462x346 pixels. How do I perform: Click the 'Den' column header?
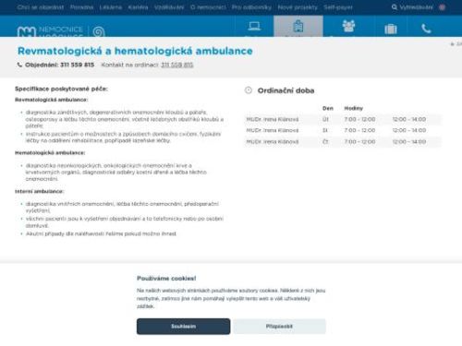pyautogui.click(x=328, y=108)
